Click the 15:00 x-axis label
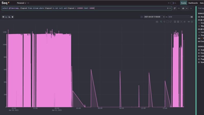 pyautogui.click(x=165, y=108)
